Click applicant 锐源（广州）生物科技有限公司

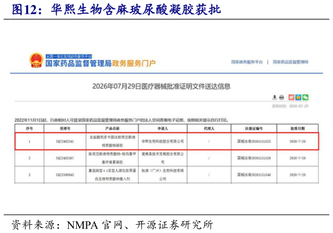(x=162, y=175)
